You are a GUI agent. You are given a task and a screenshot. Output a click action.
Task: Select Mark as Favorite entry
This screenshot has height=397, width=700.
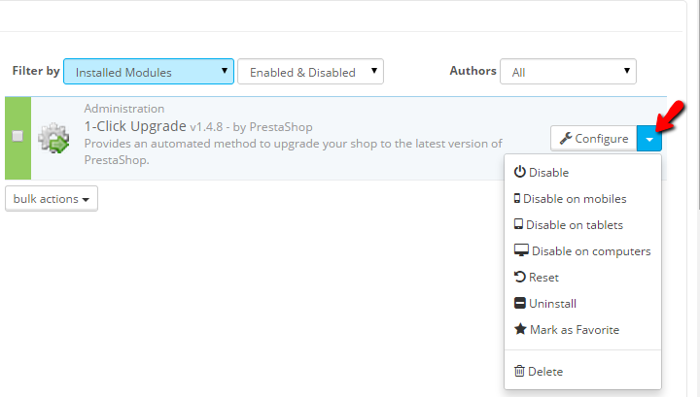574,329
